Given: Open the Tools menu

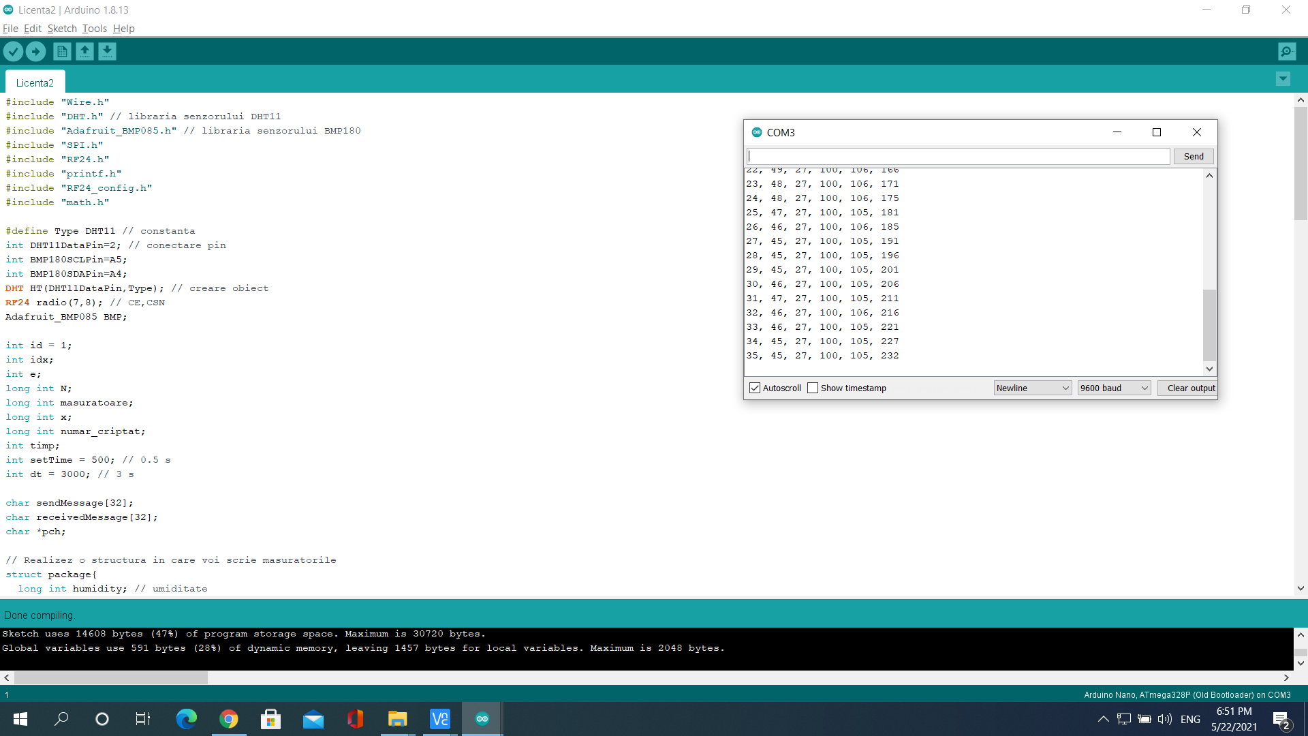Looking at the screenshot, I should point(95,28).
